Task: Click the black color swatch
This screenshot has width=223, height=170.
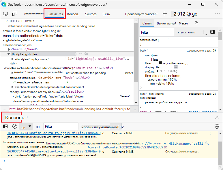Action: pos(160,63)
